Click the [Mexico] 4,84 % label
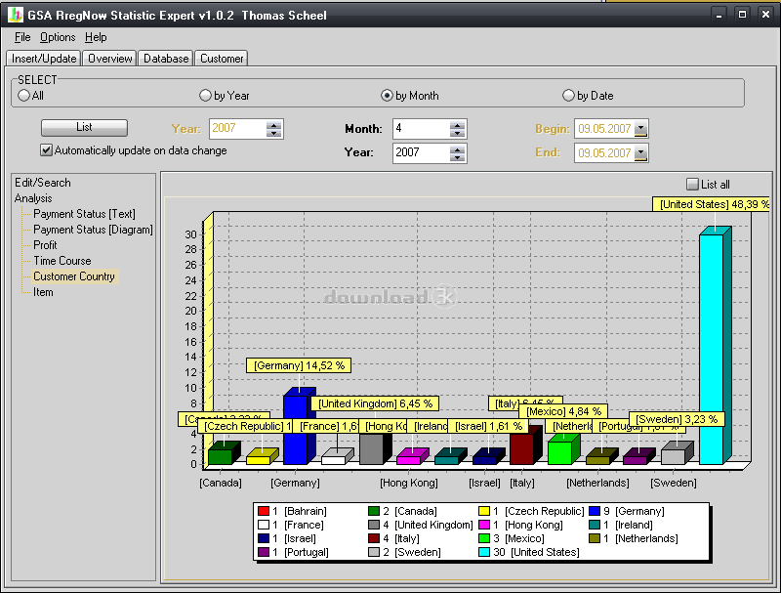 563,411
